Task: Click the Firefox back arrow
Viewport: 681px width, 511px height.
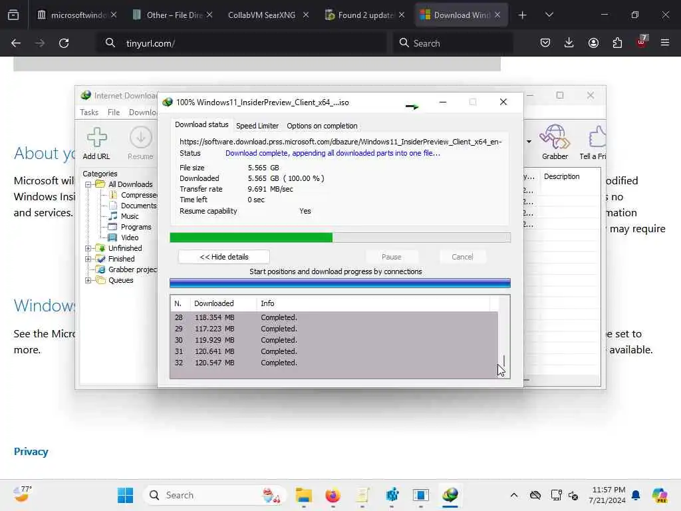Action: point(16,43)
